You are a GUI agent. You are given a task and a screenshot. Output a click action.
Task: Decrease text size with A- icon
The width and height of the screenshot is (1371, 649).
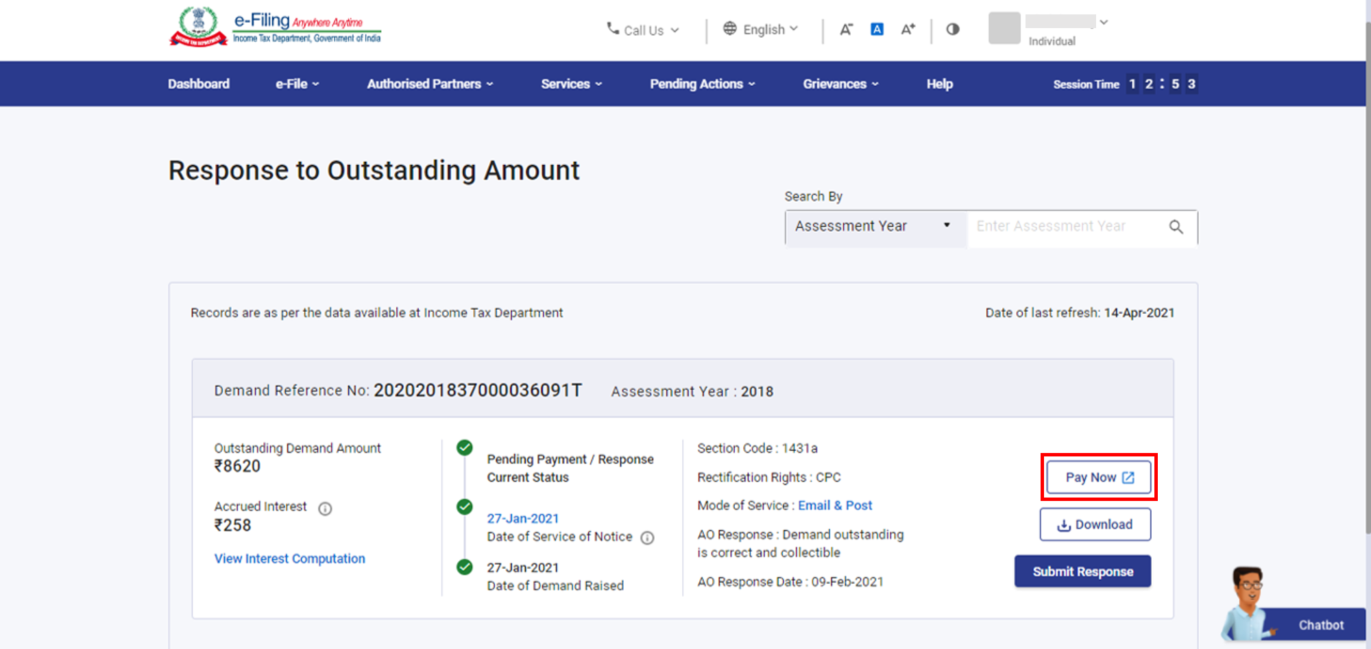pos(846,29)
